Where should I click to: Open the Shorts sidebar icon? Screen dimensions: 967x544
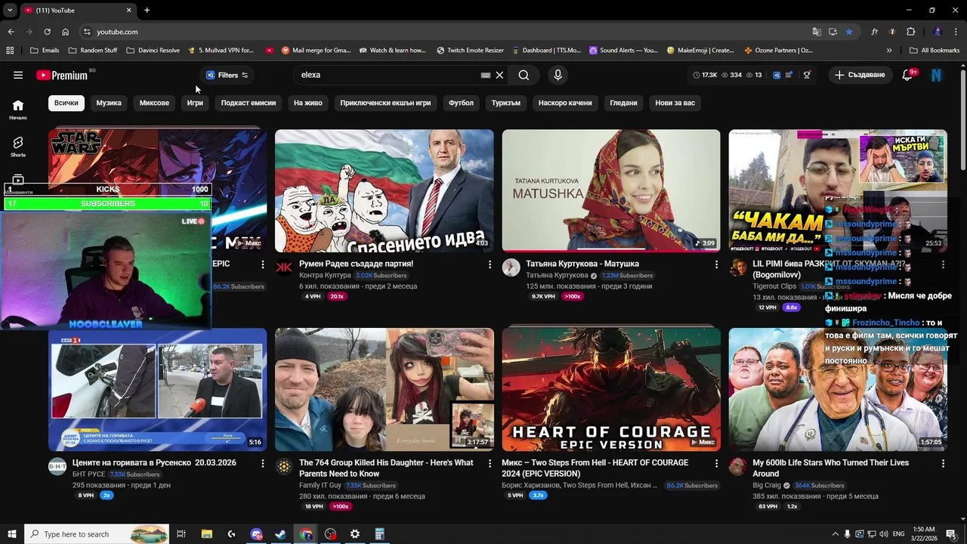[18, 146]
